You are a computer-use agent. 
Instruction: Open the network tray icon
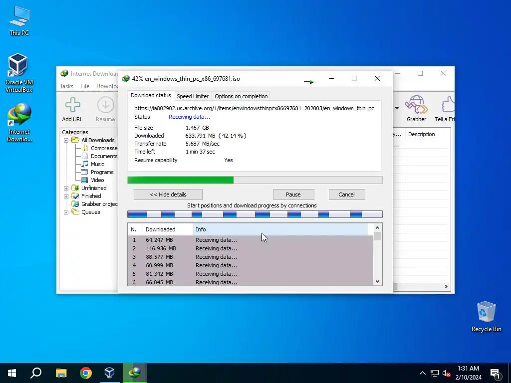click(x=435, y=373)
